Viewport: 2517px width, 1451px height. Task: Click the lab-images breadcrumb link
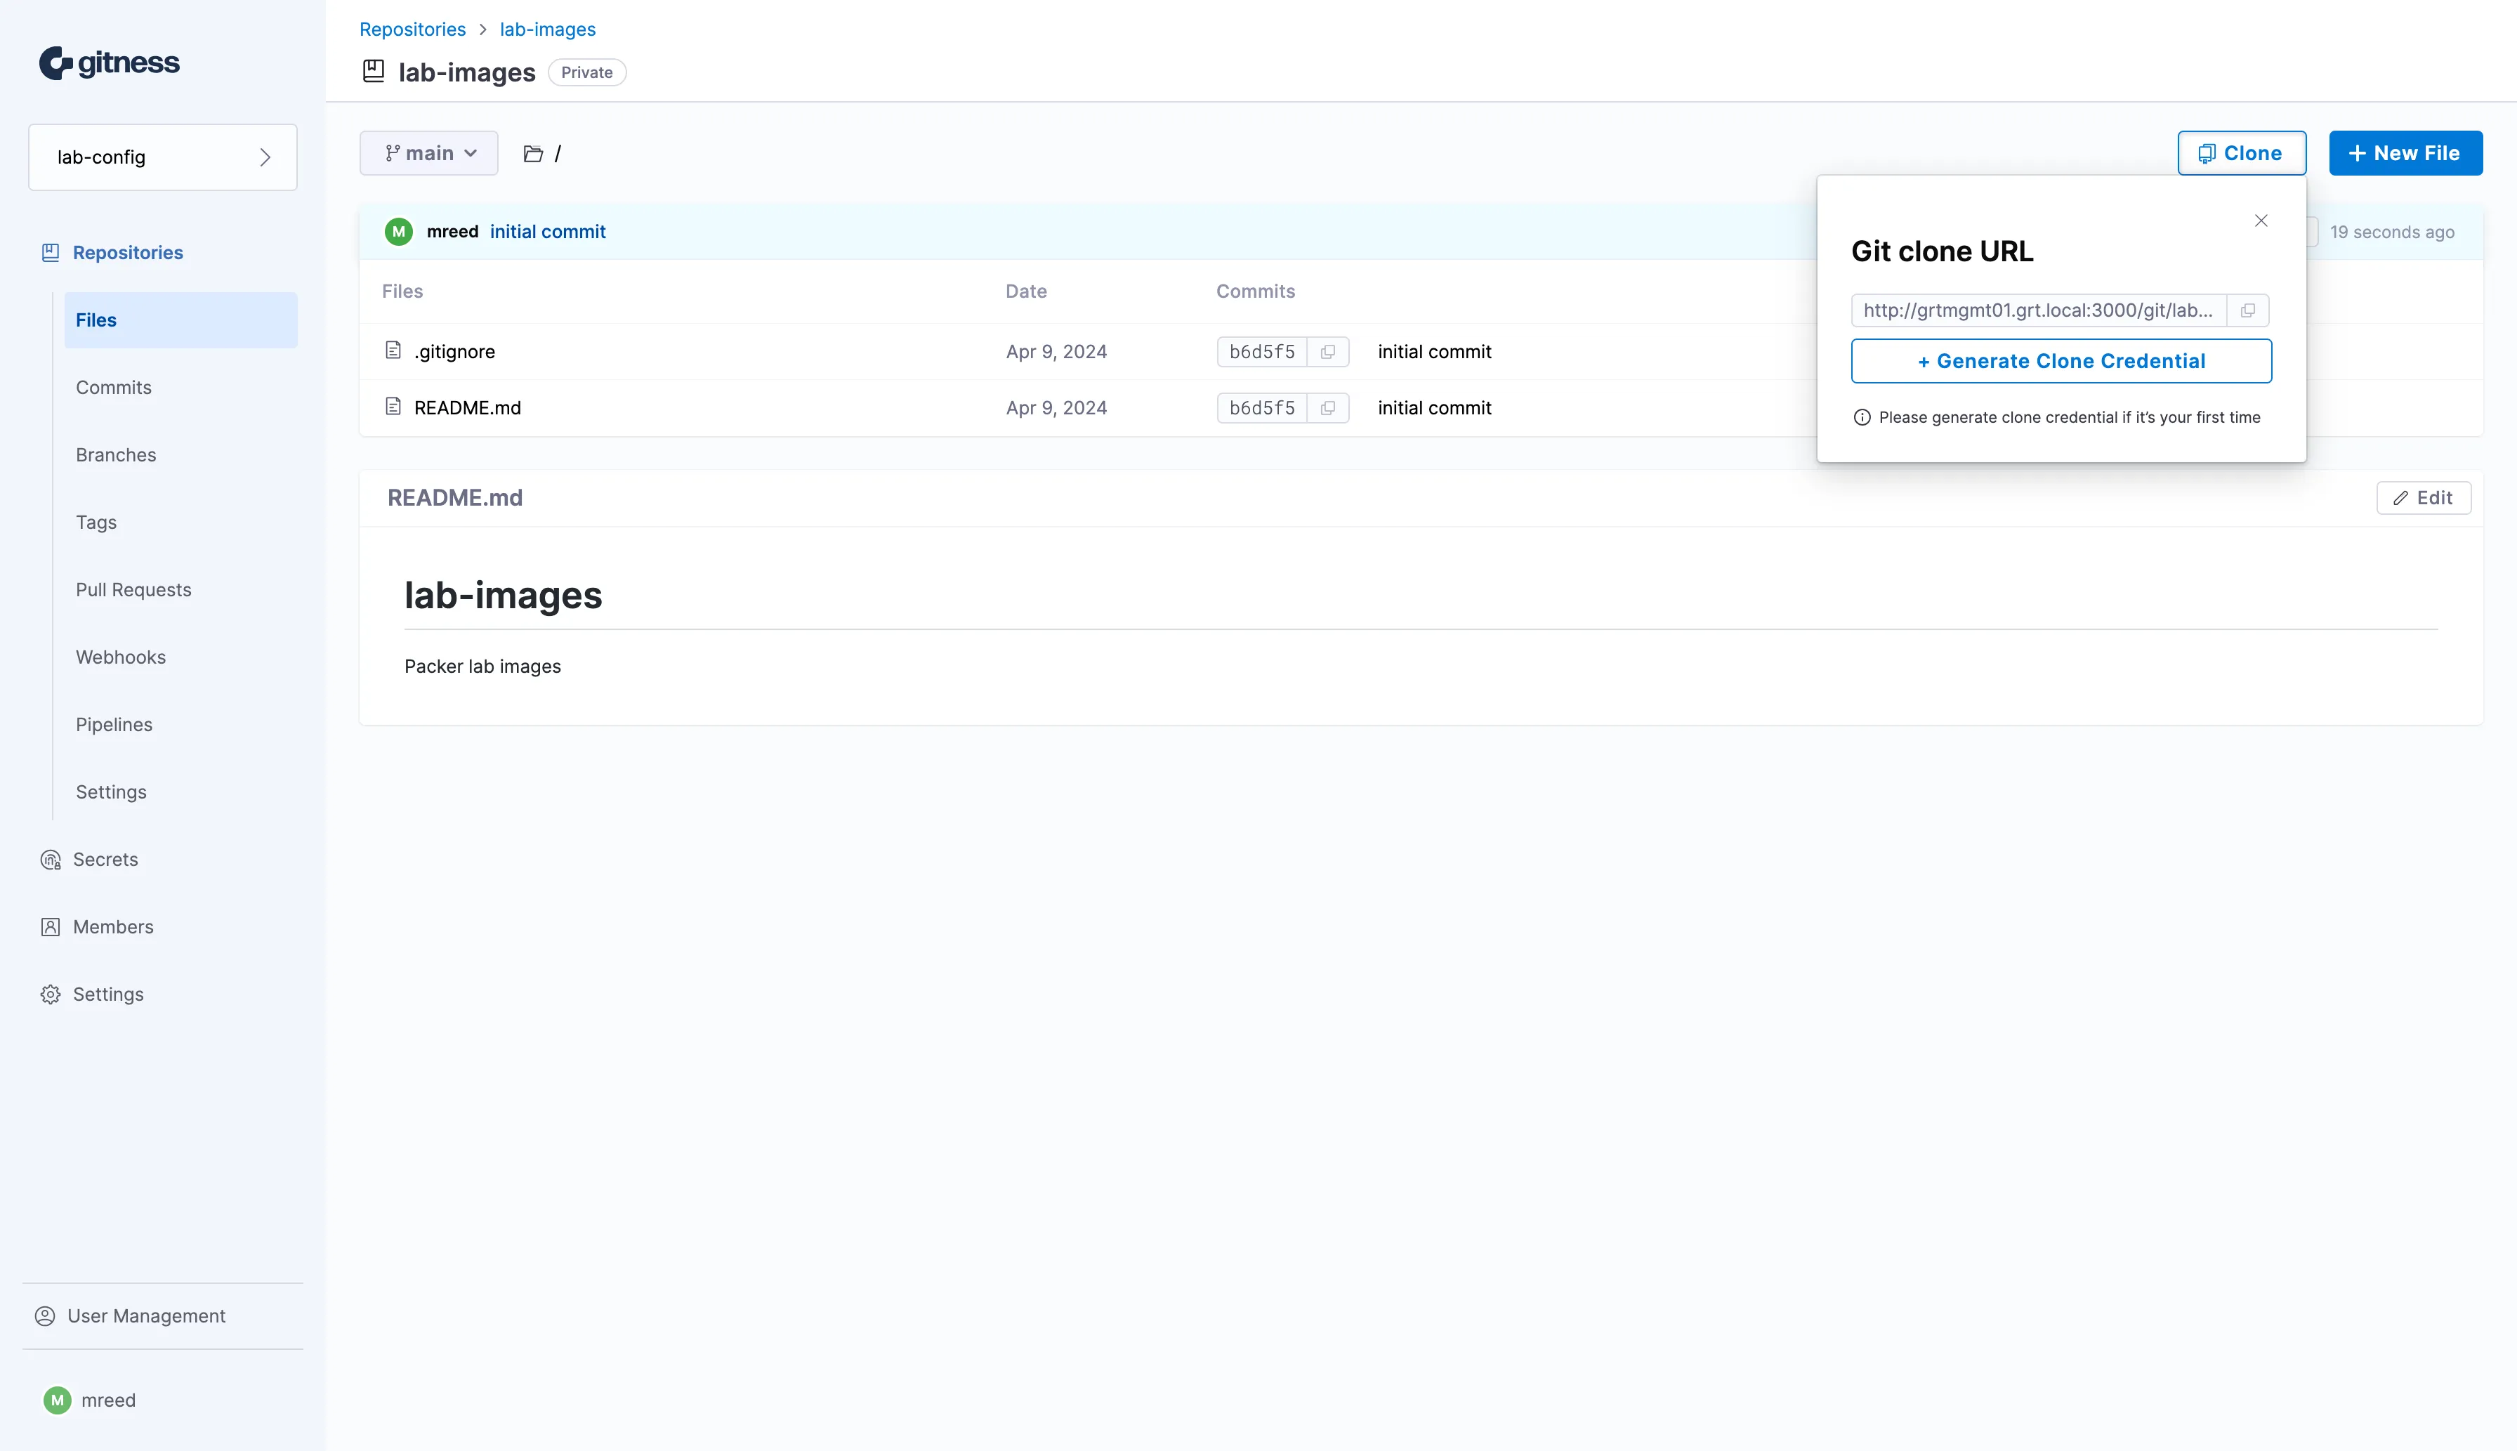coord(547,29)
